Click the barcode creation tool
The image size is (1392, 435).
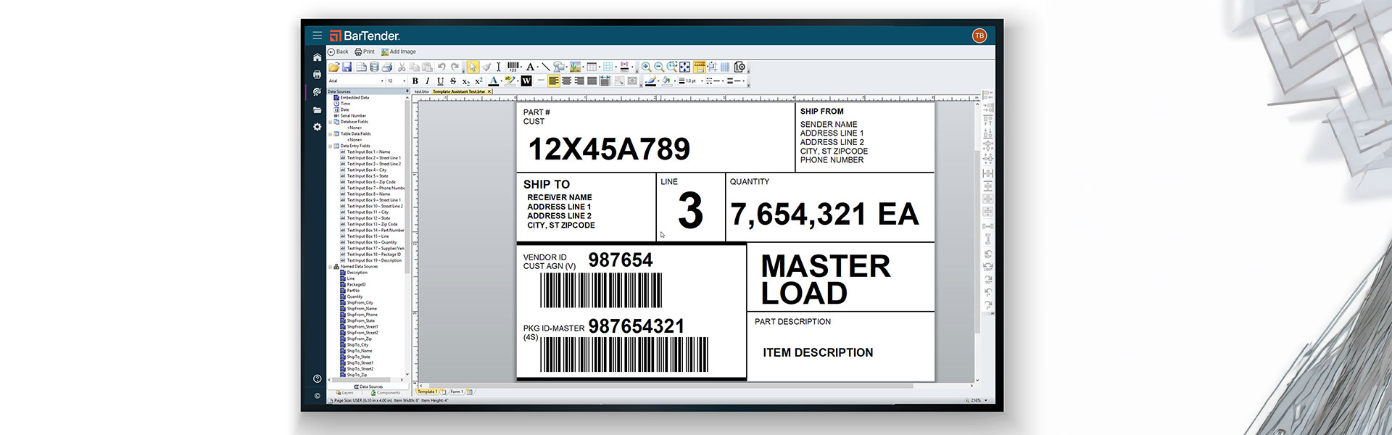click(513, 67)
